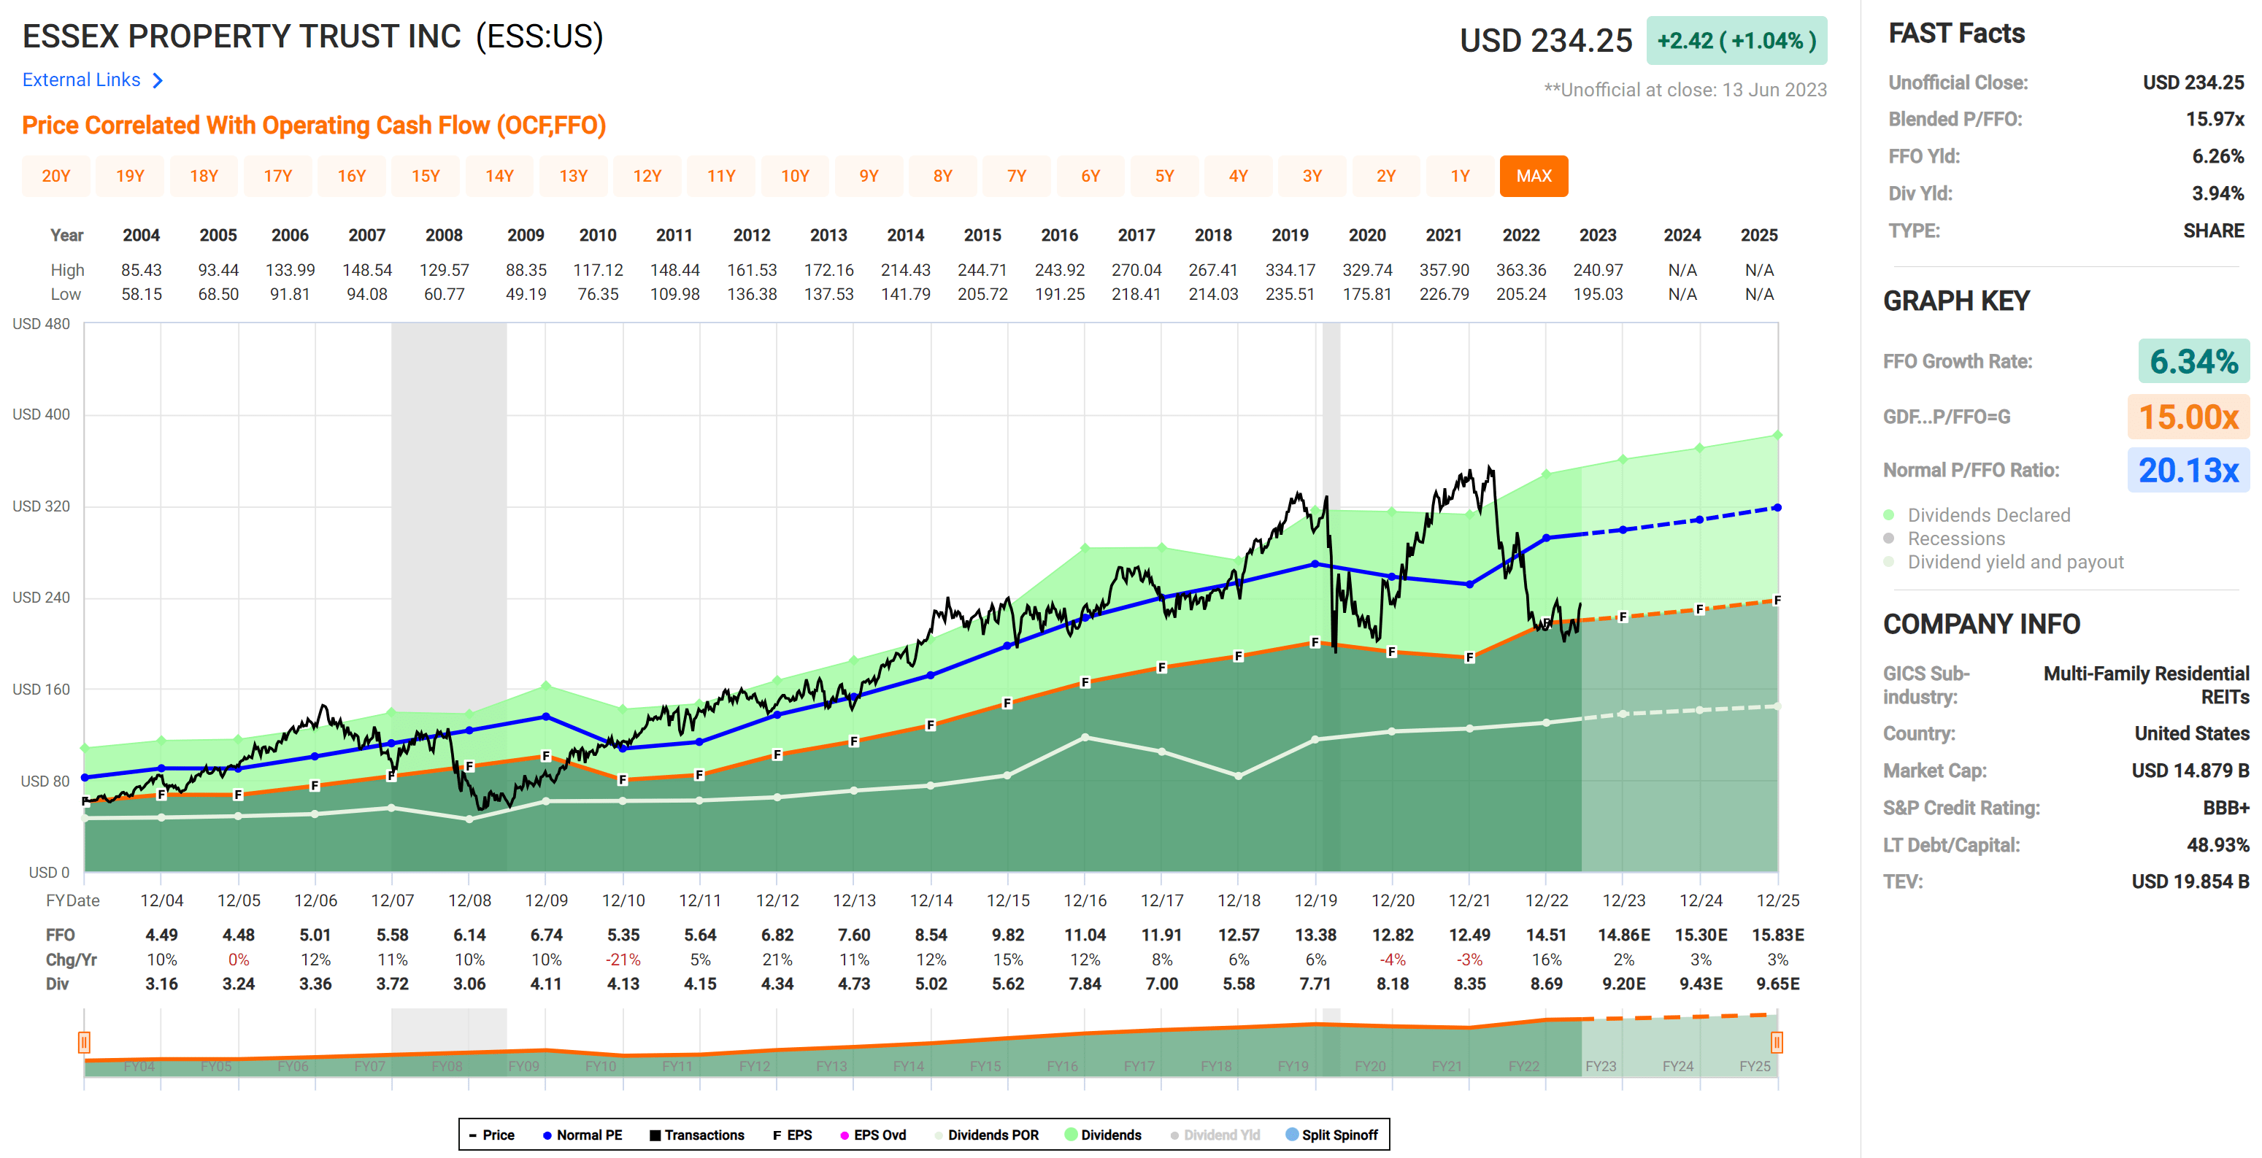This screenshot has height=1158, width=2262.
Task: Click the Market Cap value USD 14.879 B
Action: coord(2190,771)
